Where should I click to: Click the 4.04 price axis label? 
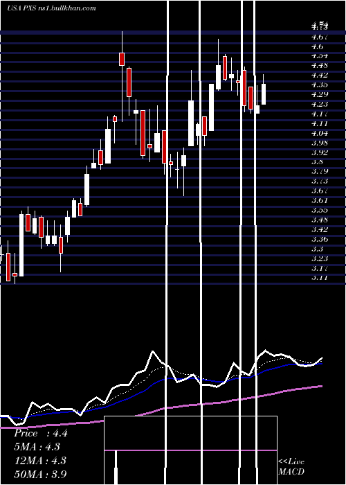[x=320, y=133]
